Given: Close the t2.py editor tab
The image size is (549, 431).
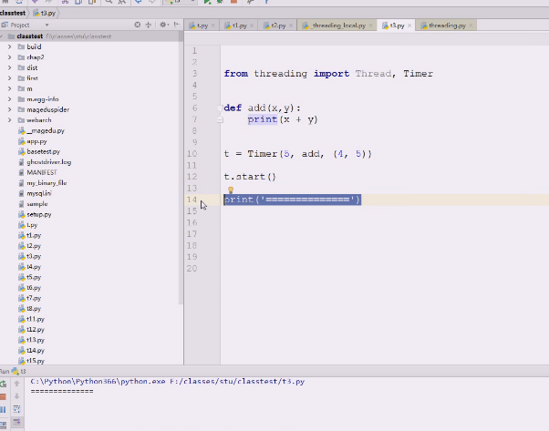Looking at the screenshot, I should 291,26.
